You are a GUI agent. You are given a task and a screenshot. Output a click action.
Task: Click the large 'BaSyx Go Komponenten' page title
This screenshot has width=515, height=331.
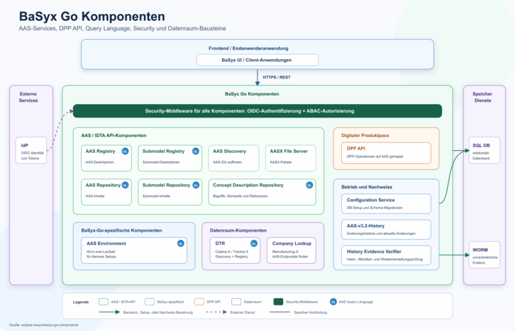coord(92,16)
